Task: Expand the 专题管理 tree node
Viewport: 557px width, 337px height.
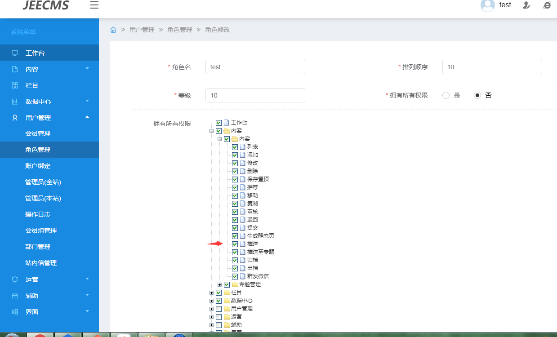Action: (219, 284)
